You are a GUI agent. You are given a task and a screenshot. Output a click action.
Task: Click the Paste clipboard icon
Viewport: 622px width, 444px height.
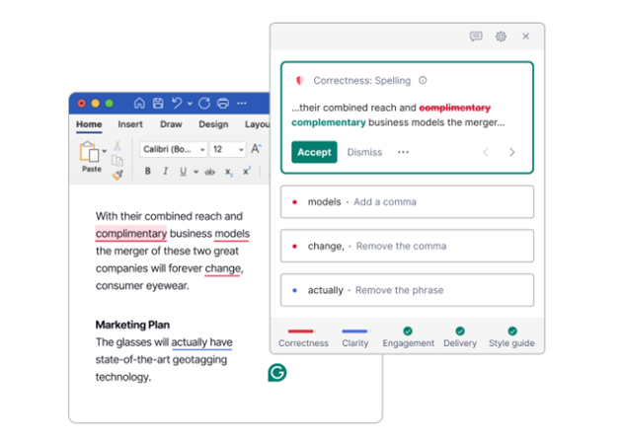coord(89,152)
